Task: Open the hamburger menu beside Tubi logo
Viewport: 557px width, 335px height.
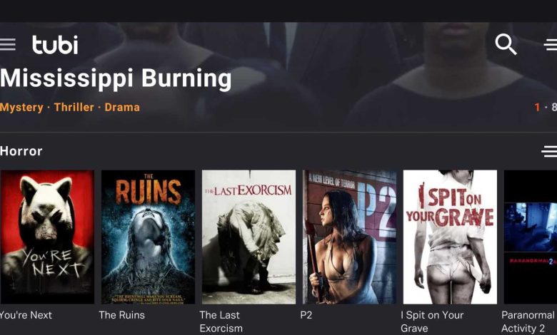Action: 7,45
